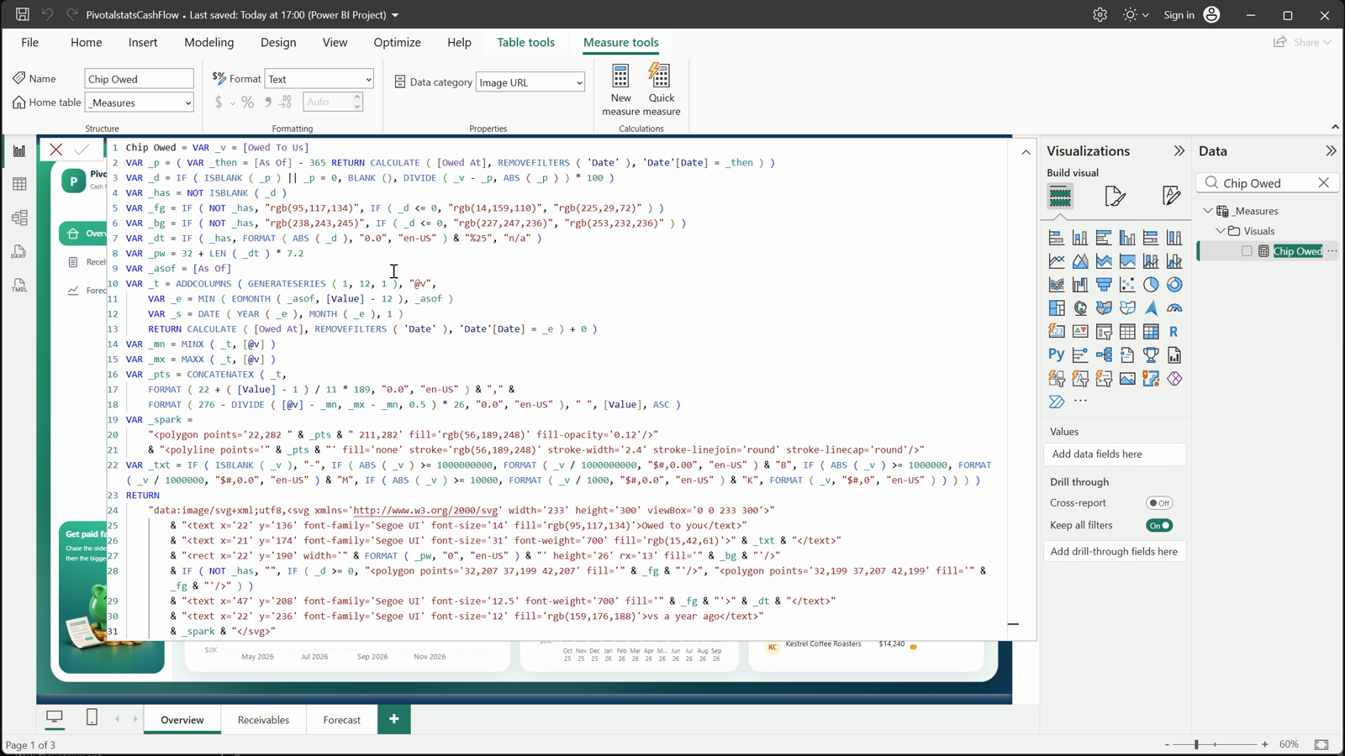1345x756 pixels.
Task: Select the Pie chart visual
Action: point(1151,285)
